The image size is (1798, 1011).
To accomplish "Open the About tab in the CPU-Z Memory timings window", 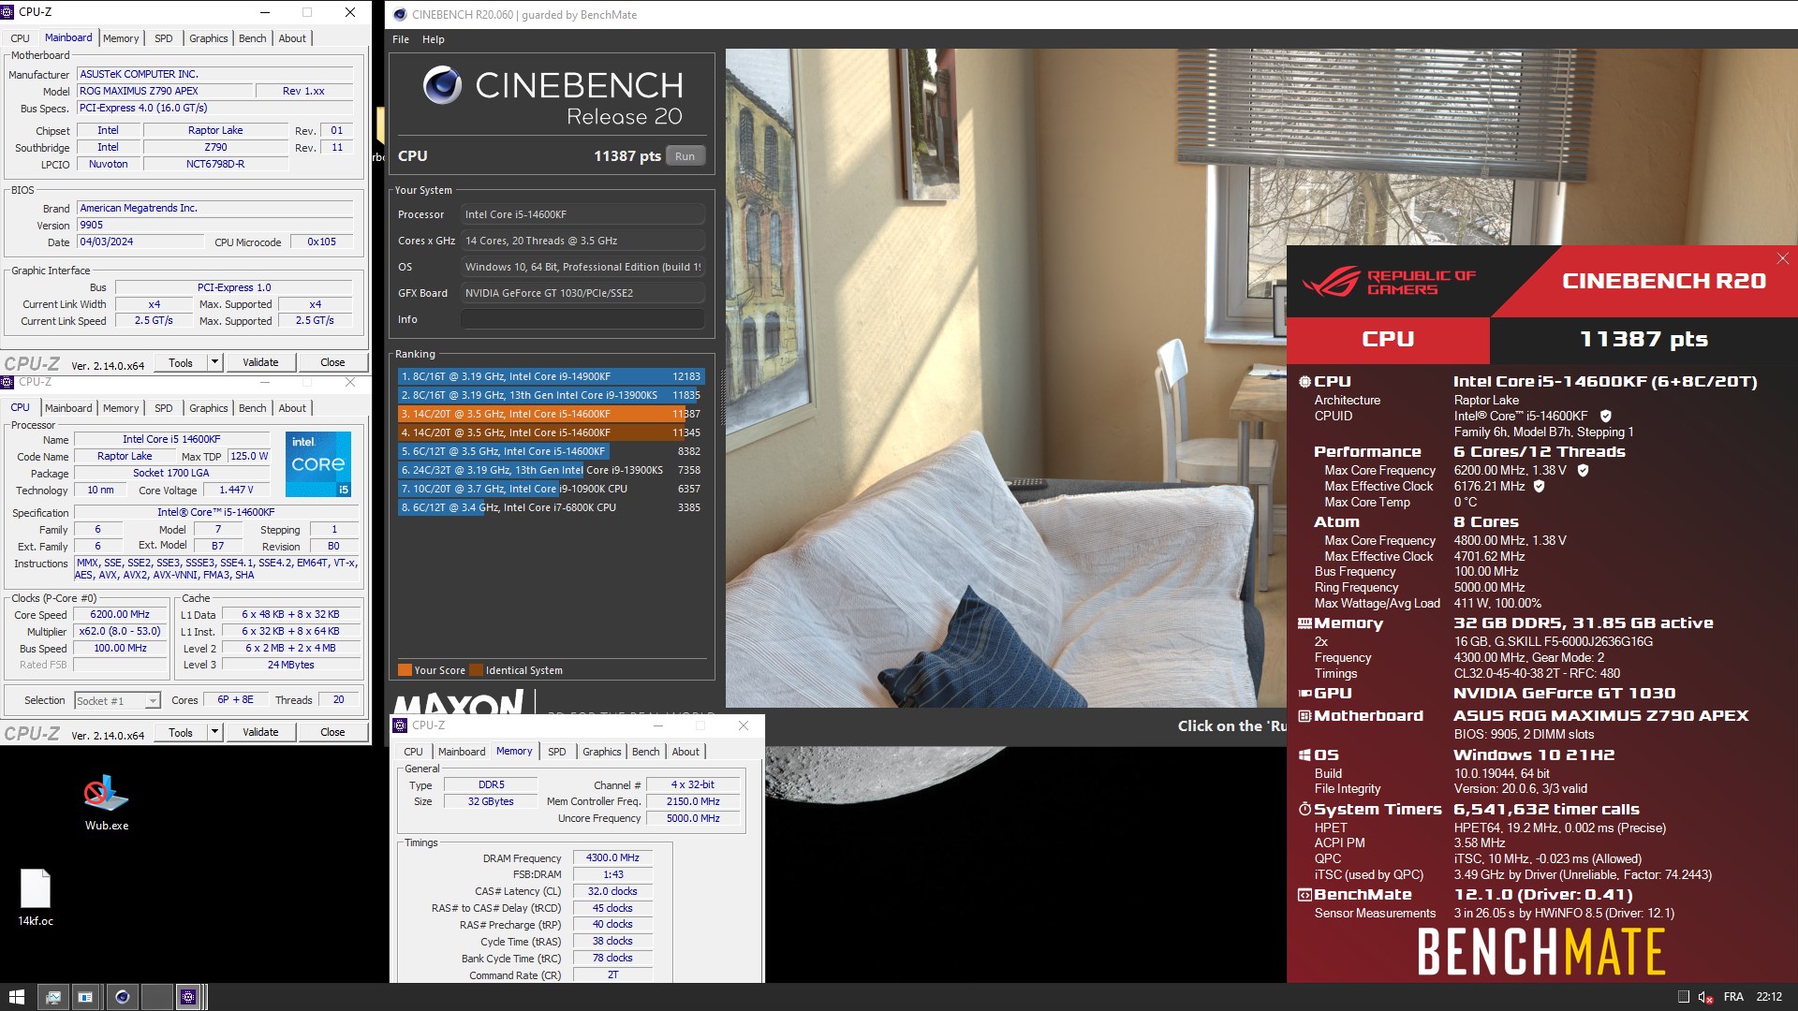I will coord(685,752).
